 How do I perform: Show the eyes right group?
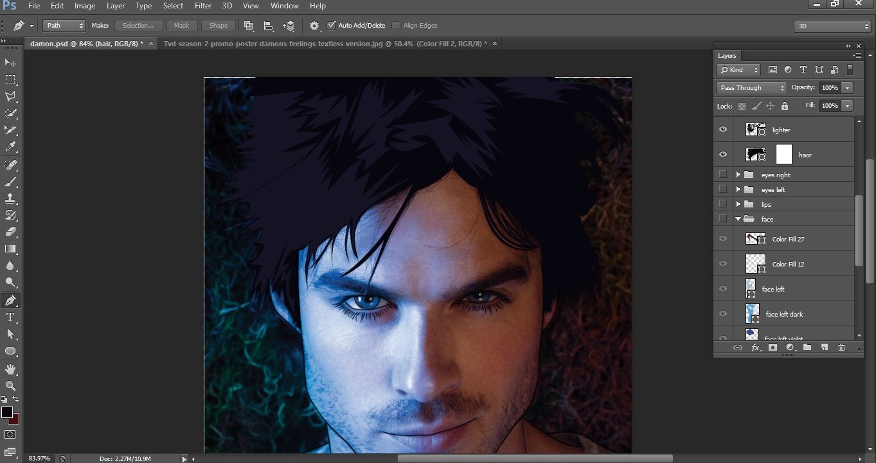tap(723, 175)
